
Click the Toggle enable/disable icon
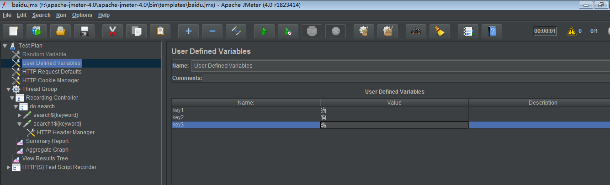[x=236, y=31]
